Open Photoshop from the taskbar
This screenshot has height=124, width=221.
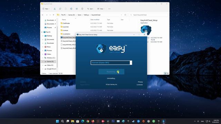[x=113, y=121]
